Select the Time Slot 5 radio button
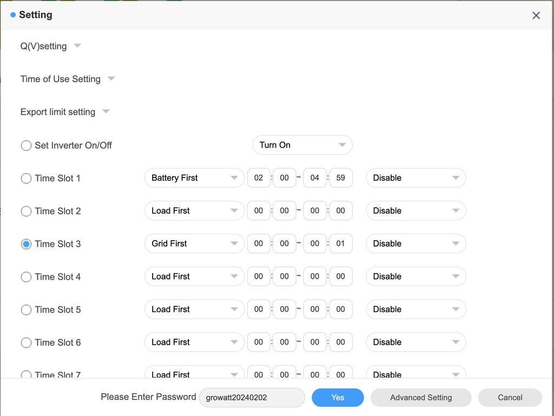 tap(26, 310)
